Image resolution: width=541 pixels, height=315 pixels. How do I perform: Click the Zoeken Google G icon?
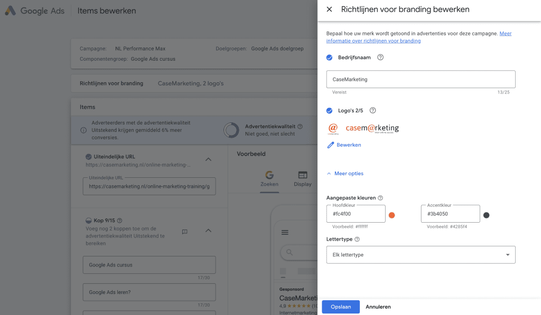[269, 175]
